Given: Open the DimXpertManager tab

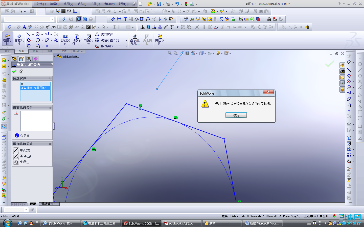Looking at the screenshot, I should pos(36,59).
